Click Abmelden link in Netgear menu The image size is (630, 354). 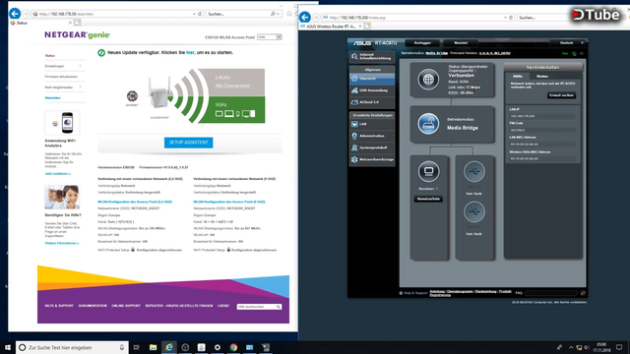point(52,98)
